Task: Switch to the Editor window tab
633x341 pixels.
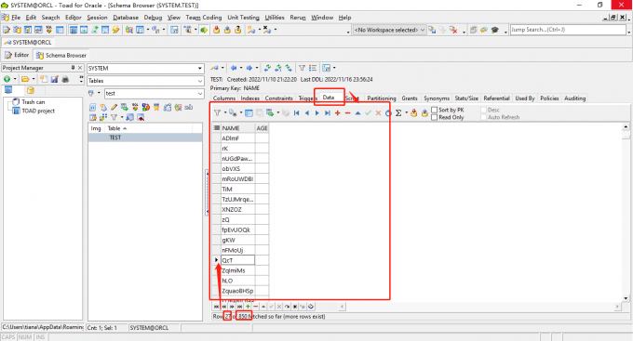Action: click(x=17, y=55)
